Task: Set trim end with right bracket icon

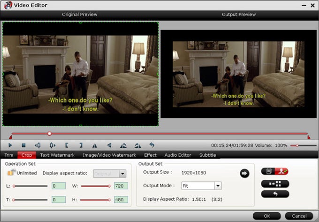Action: pyautogui.click(x=81, y=145)
